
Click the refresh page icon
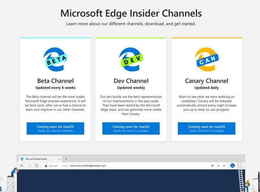point(37,166)
